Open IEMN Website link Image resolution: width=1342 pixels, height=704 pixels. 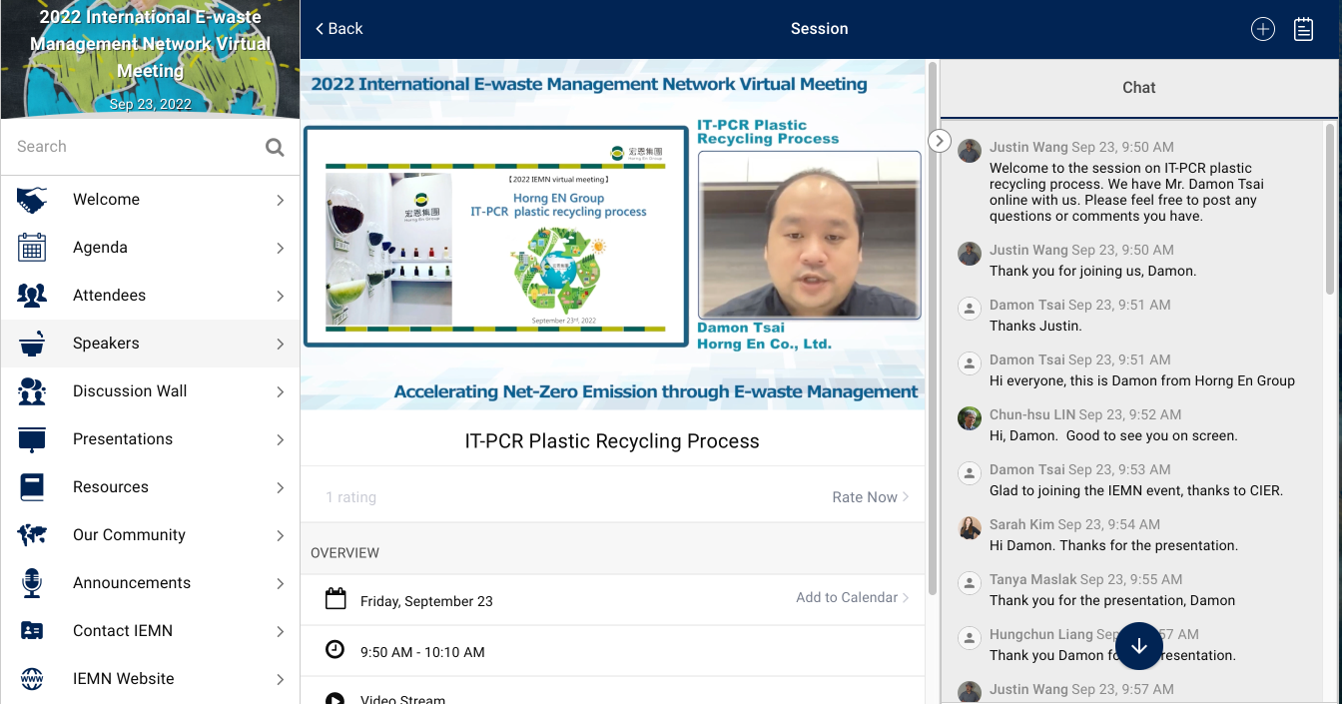[x=150, y=679]
